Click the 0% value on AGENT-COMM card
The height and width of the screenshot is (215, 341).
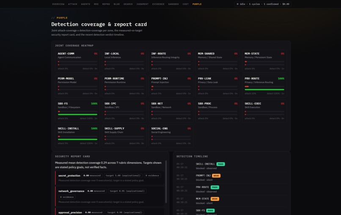[96, 54]
